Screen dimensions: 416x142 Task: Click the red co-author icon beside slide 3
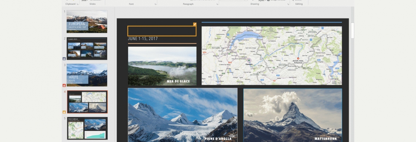point(64,85)
